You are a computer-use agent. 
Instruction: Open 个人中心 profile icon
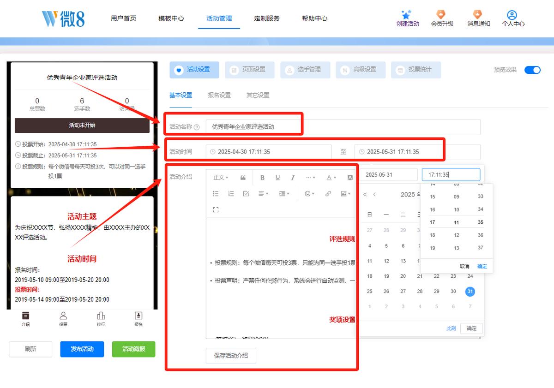[x=512, y=15]
